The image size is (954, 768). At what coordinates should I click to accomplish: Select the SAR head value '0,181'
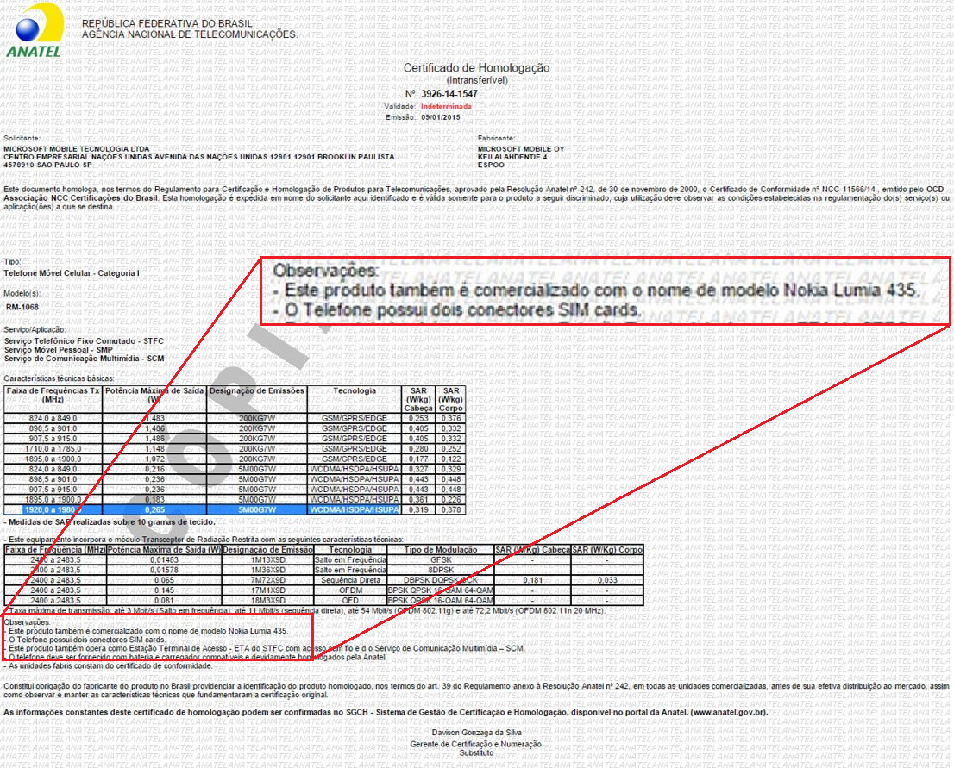[532, 580]
